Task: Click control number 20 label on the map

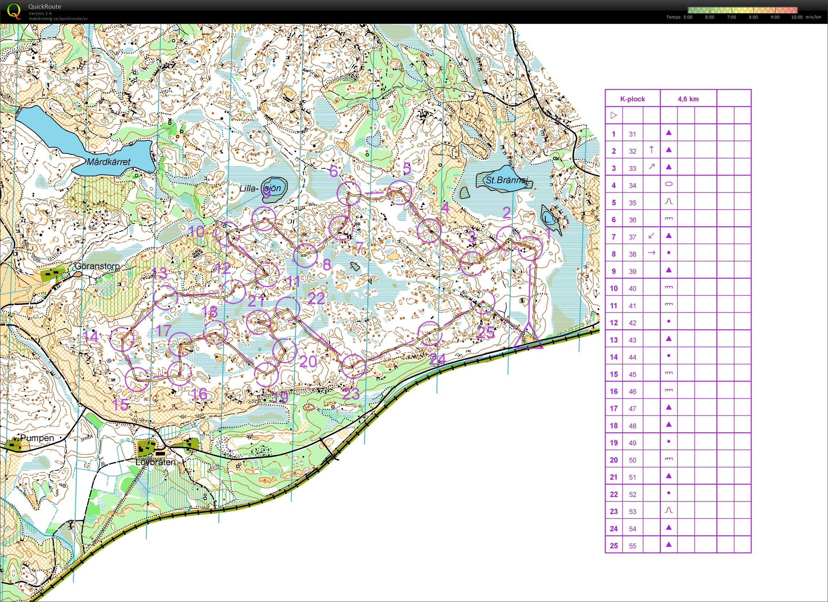Action: pos(308,361)
